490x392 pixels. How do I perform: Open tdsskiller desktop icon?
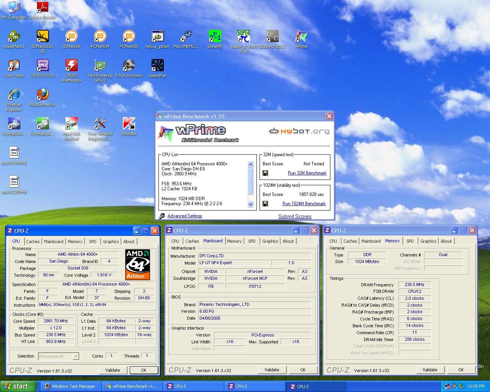[129, 126]
